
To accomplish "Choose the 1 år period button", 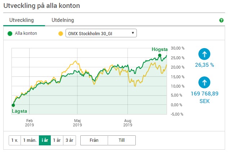I will (57, 140).
